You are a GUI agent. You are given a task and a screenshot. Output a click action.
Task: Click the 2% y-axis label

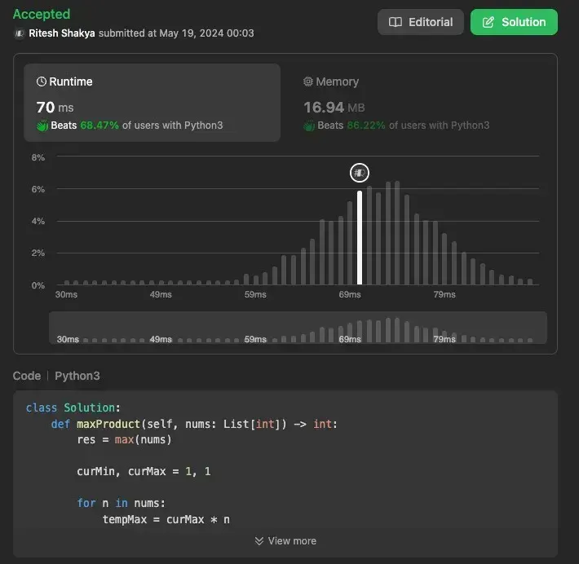click(38, 253)
